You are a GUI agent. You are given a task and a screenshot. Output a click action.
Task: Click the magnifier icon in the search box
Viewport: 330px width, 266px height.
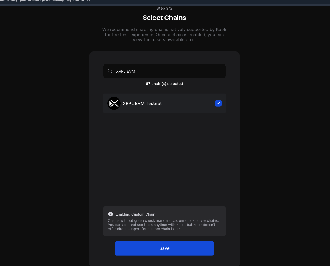110,71
